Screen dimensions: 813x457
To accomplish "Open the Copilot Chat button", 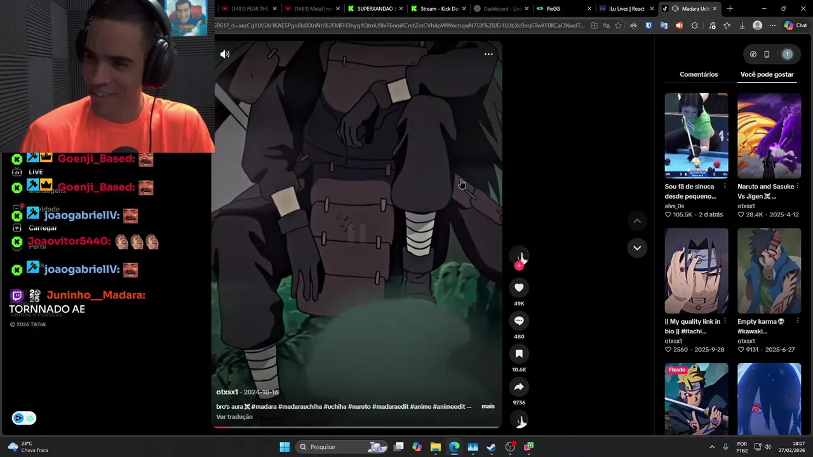I will coord(795,25).
